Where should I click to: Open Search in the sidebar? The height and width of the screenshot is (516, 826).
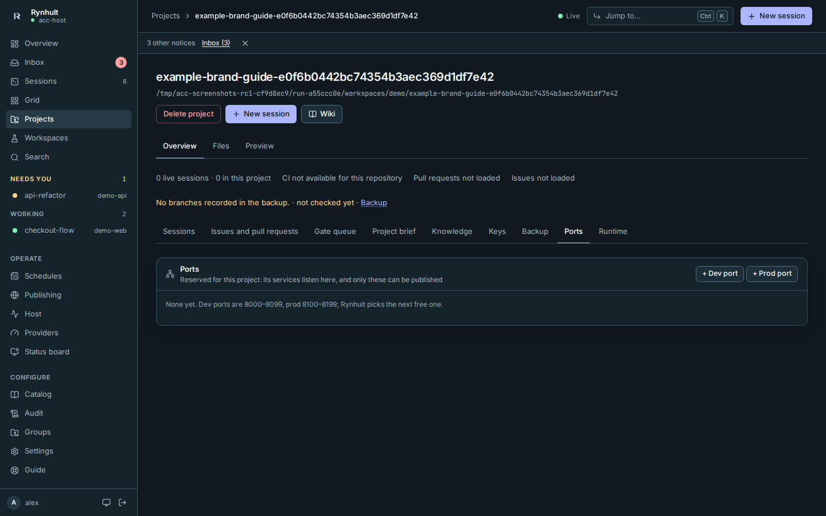coord(68,157)
